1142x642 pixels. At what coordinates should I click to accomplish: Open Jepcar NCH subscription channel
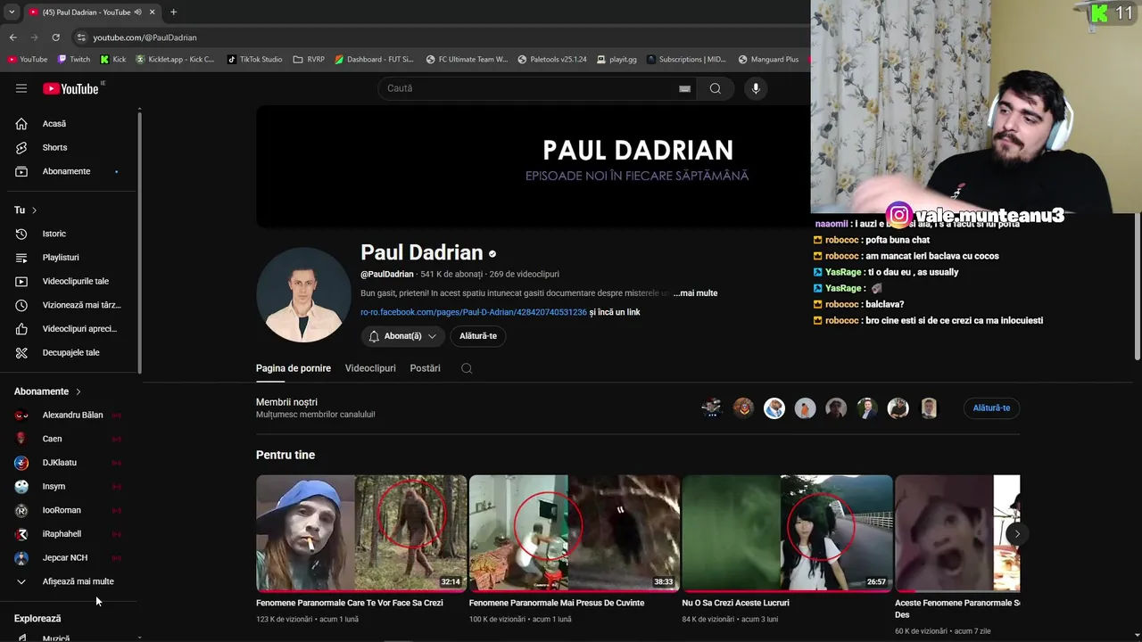[x=70, y=557]
